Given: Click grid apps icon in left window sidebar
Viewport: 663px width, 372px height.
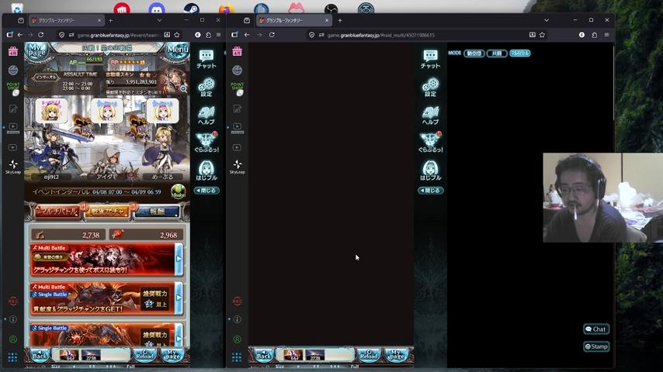Looking at the screenshot, I should pos(12,357).
